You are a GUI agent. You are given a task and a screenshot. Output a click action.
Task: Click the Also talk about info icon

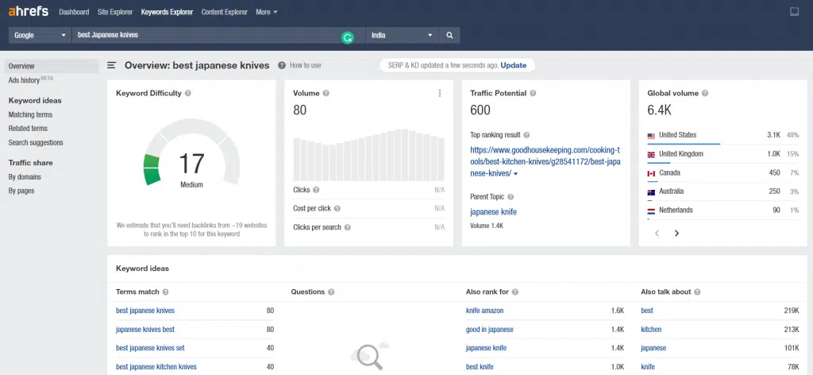(x=697, y=292)
